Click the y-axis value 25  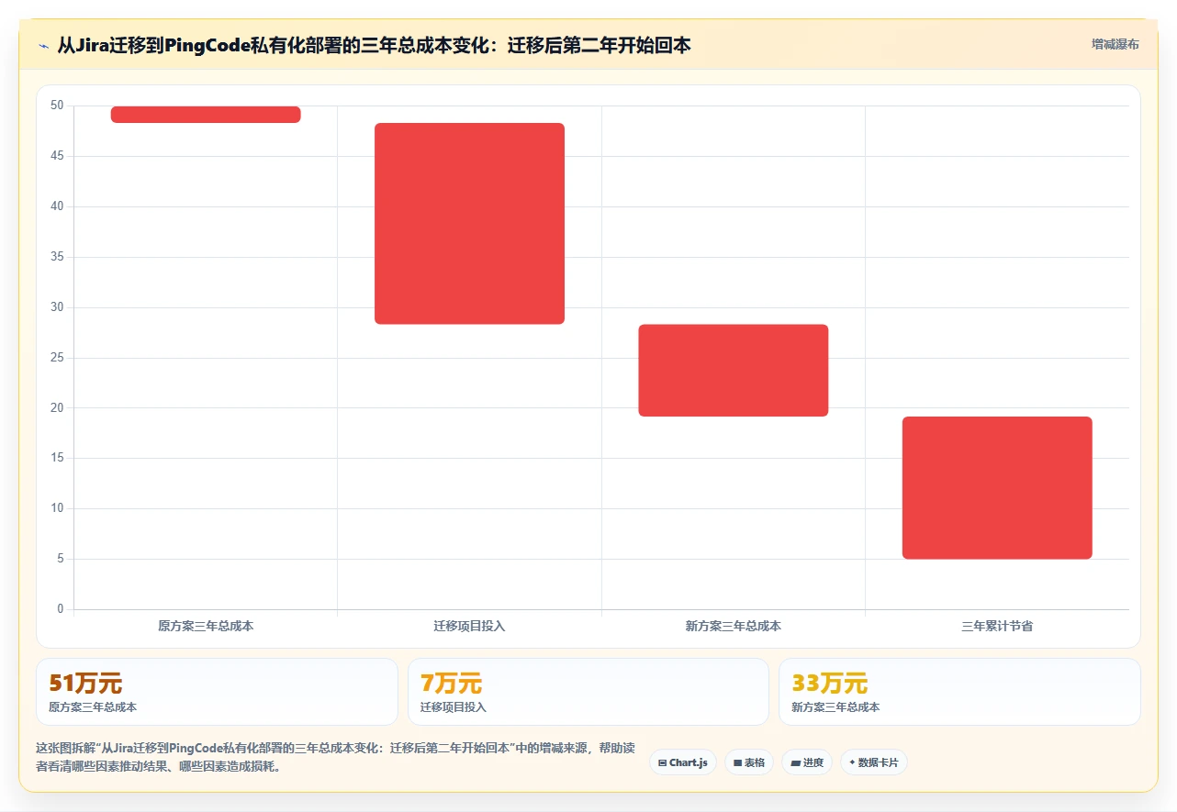pos(57,357)
